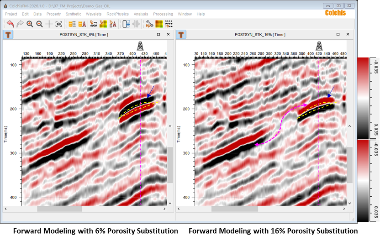380x241 pixels.
Task: Select the Zoom Out magnifier tool
Action: 39,24
